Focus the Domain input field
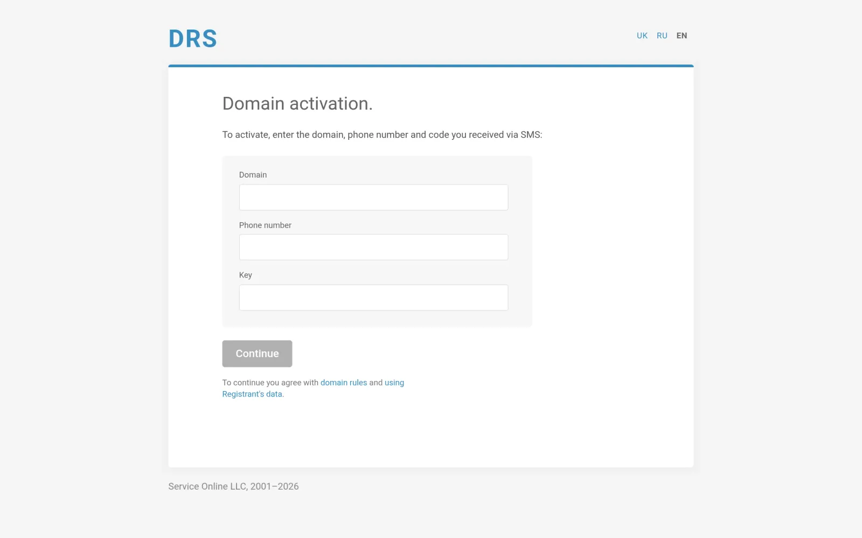Image resolution: width=862 pixels, height=538 pixels. point(373,197)
